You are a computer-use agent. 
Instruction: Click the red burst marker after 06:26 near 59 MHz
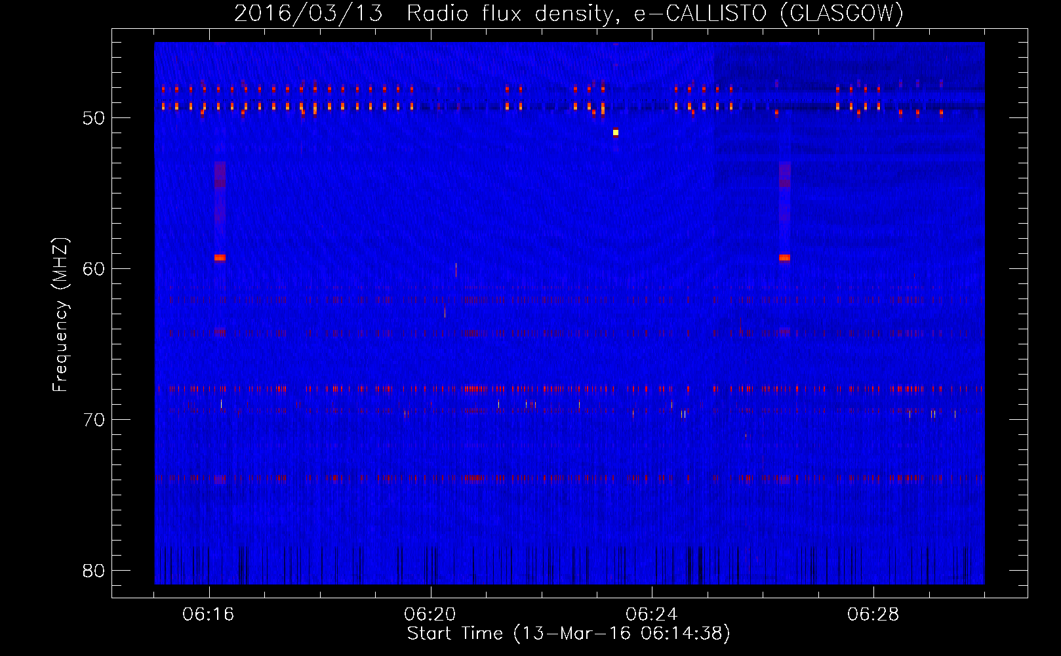[x=784, y=258]
